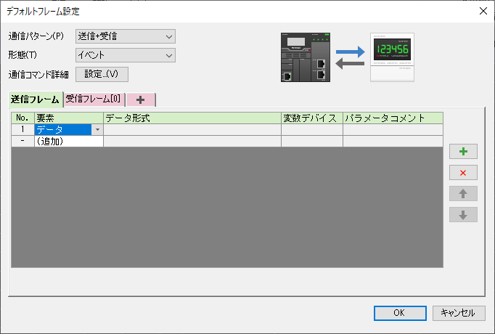Click データ形式 cell of row 1
Image resolution: width=495 pixels, height=334 pixels.
pyautogui.click(x=192, y=130)
